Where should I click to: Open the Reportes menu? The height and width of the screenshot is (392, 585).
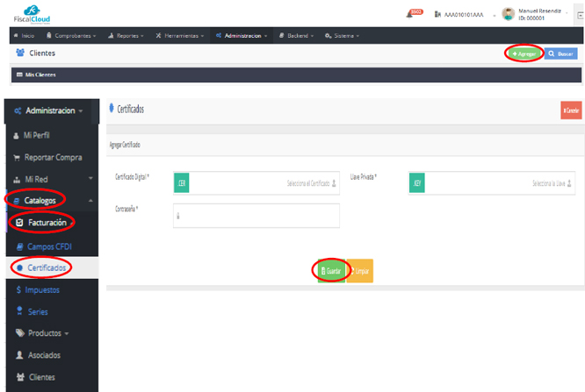[x=126, y=36]
